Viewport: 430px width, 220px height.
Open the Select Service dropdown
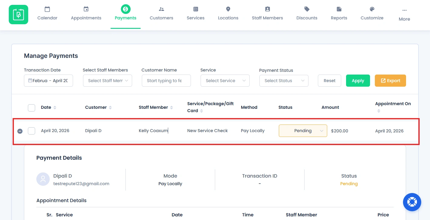pyautogui.click(x=225, y=81)
